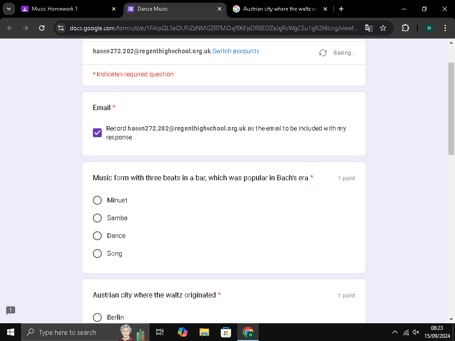
Task: Close the Dance Music tab
Action: 220,9
